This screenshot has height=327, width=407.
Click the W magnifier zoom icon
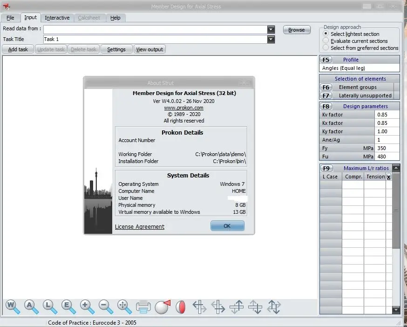[x=13, y=307]
